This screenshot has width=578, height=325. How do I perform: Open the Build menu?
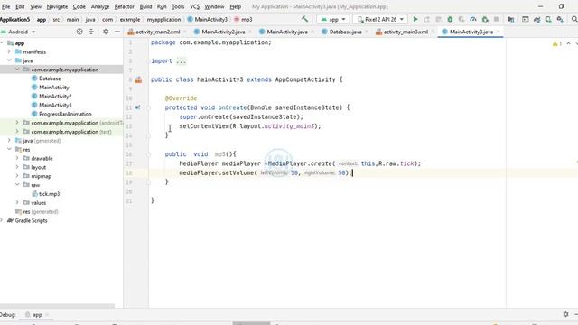point(145,6)
